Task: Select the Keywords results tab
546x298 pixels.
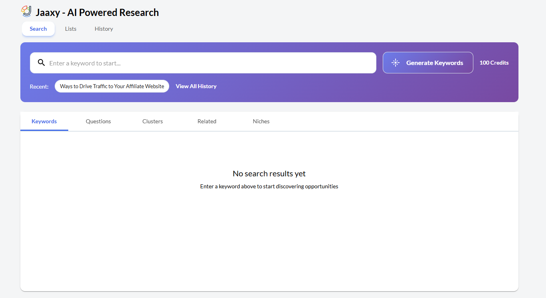Action: (44, 121)
